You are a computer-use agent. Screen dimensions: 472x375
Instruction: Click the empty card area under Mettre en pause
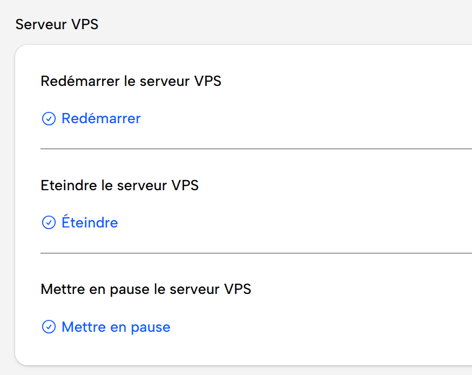pos(243,350)
